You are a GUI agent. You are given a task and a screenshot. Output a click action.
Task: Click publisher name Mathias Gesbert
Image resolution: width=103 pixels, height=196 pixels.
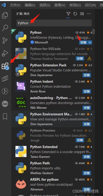[x=42, y=173]
